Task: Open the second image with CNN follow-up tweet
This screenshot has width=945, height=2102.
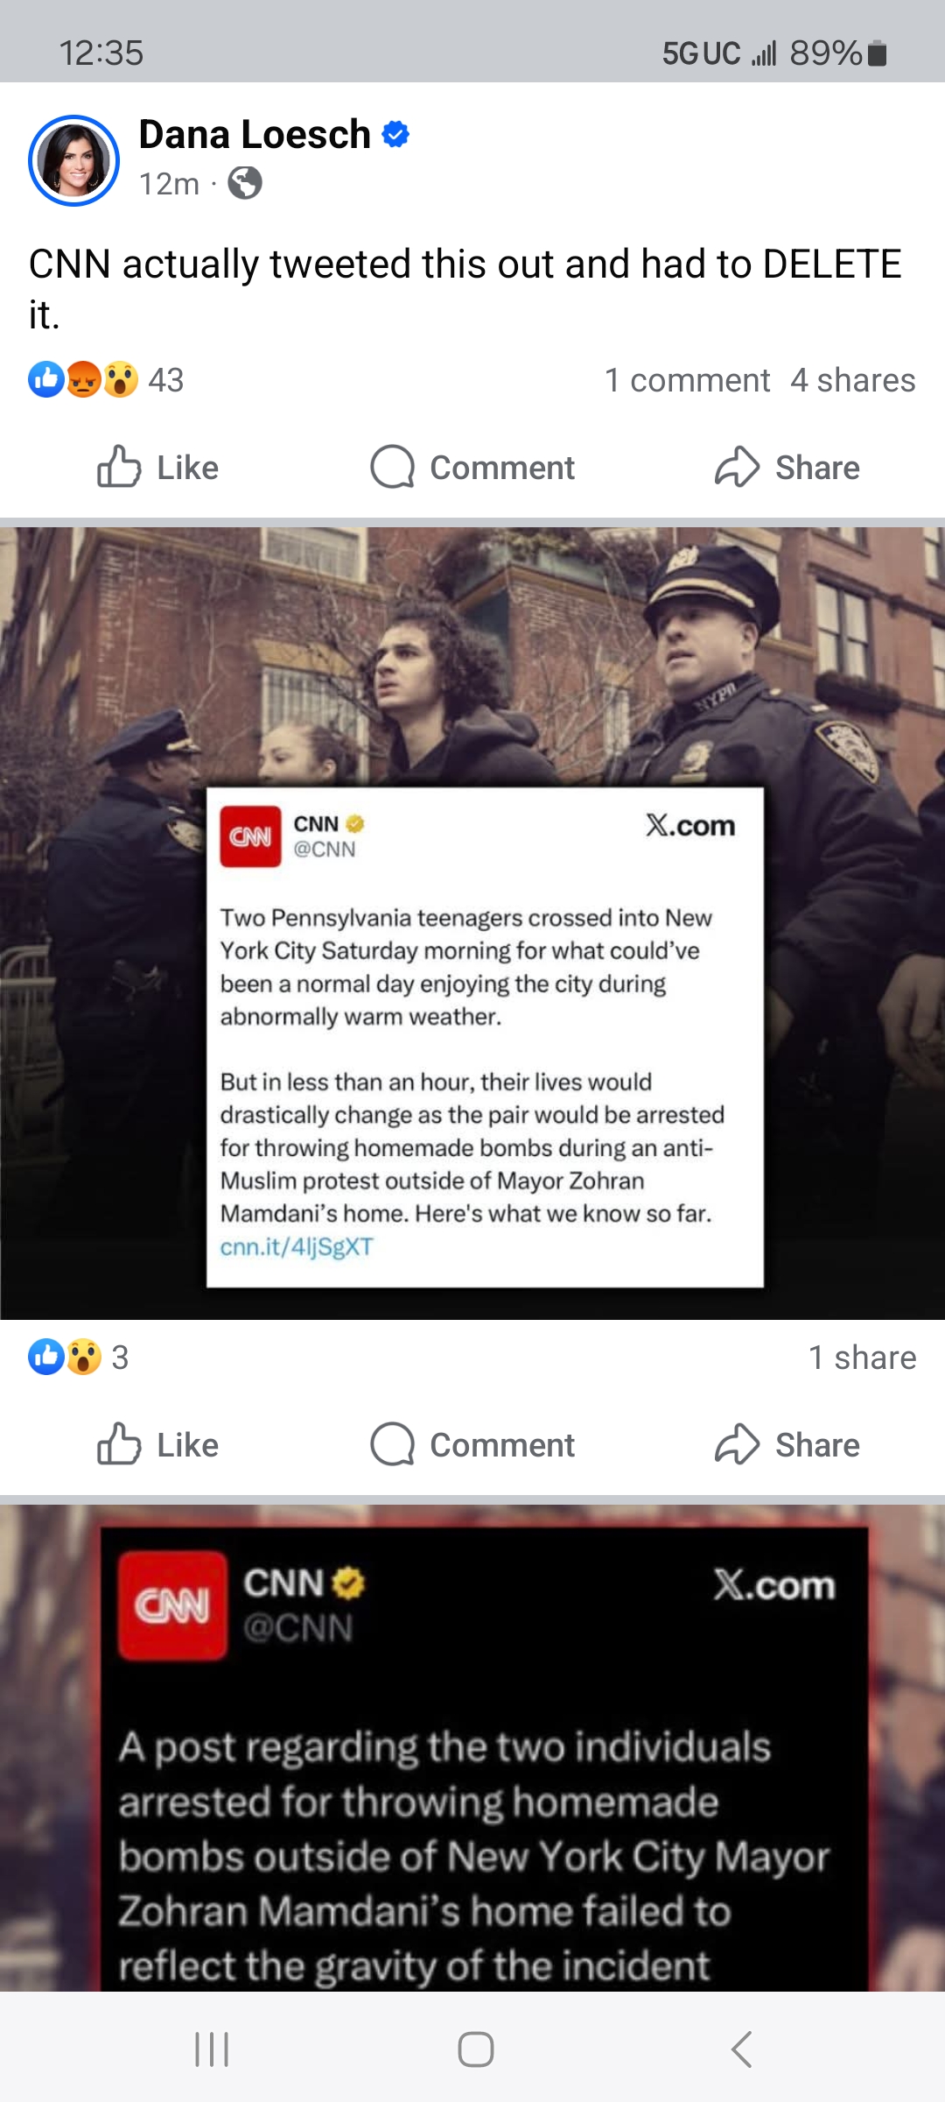Action: click(472, 1748)
